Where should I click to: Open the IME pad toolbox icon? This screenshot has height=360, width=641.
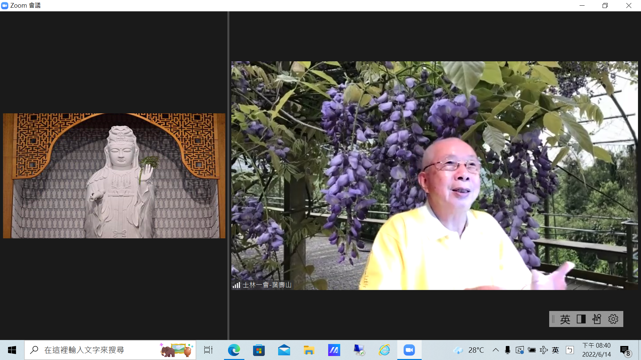597,319
